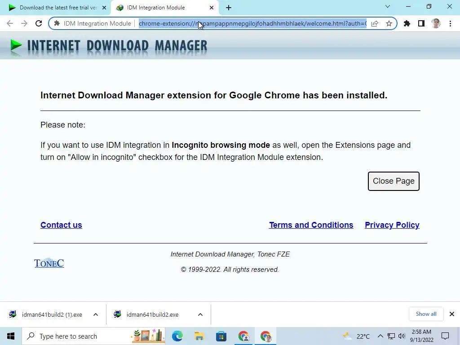The image size is (460, 345).
Task: Reload the current page
Action: click(39, 23)
